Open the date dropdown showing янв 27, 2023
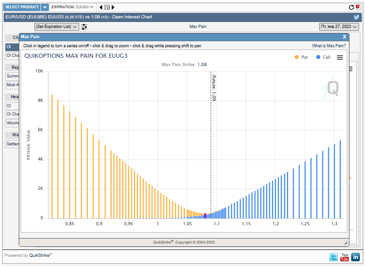365x266 pixels. (339, 27)
